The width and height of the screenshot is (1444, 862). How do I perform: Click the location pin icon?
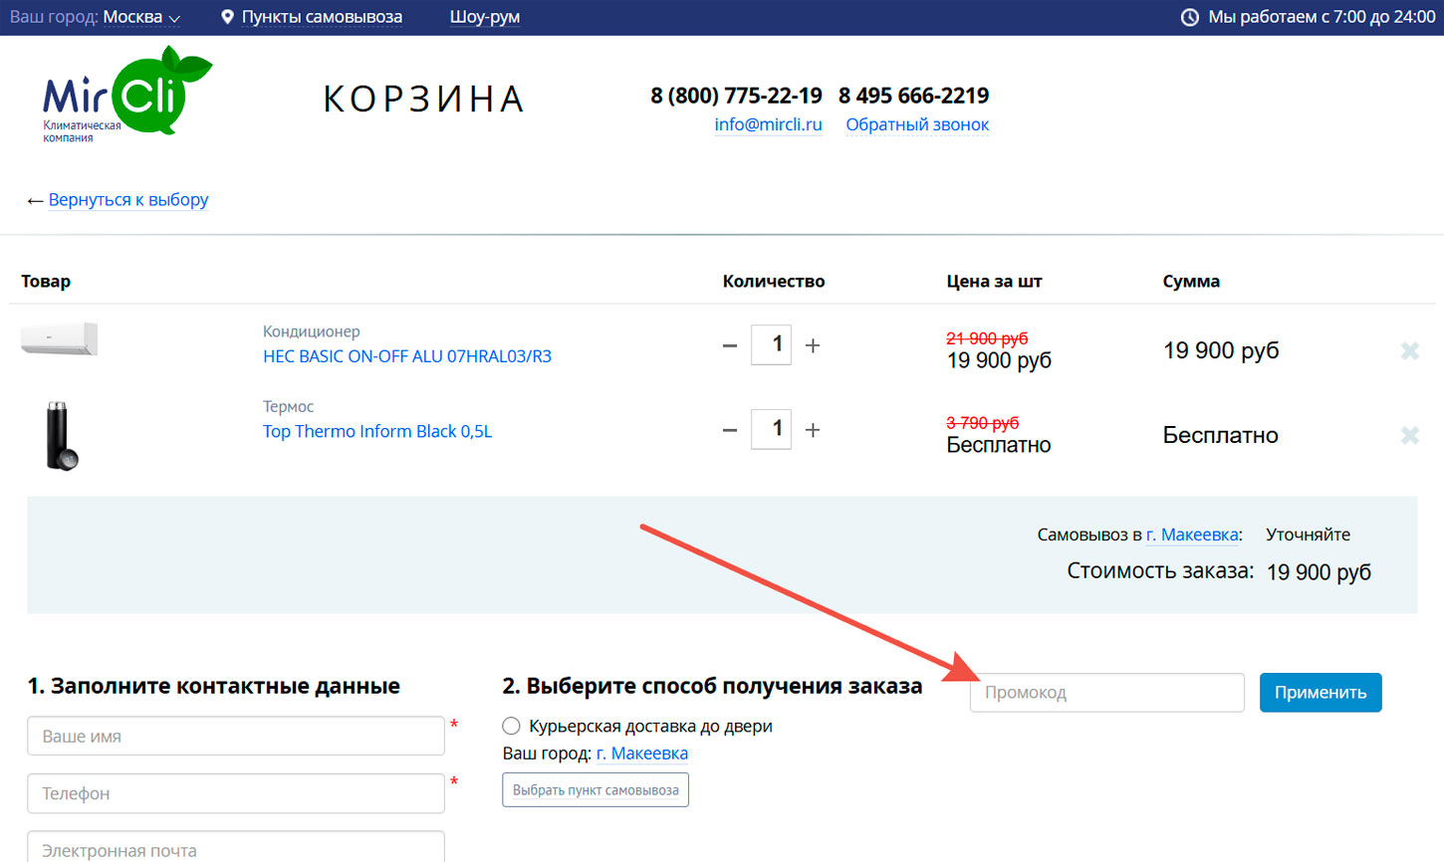[x=227, y=17]
